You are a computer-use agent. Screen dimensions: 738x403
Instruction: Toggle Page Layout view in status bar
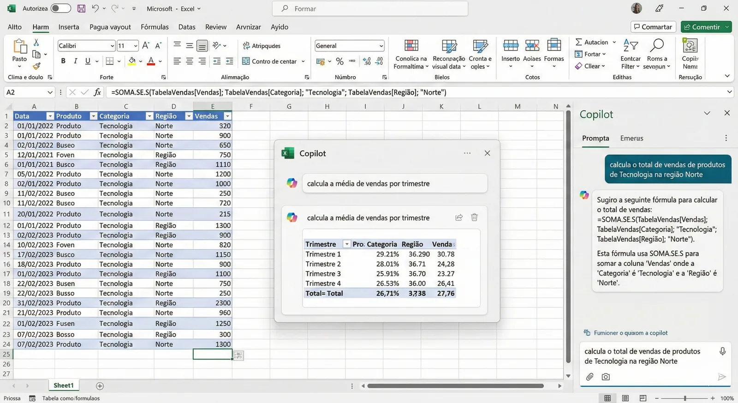(x=625, y=398)
